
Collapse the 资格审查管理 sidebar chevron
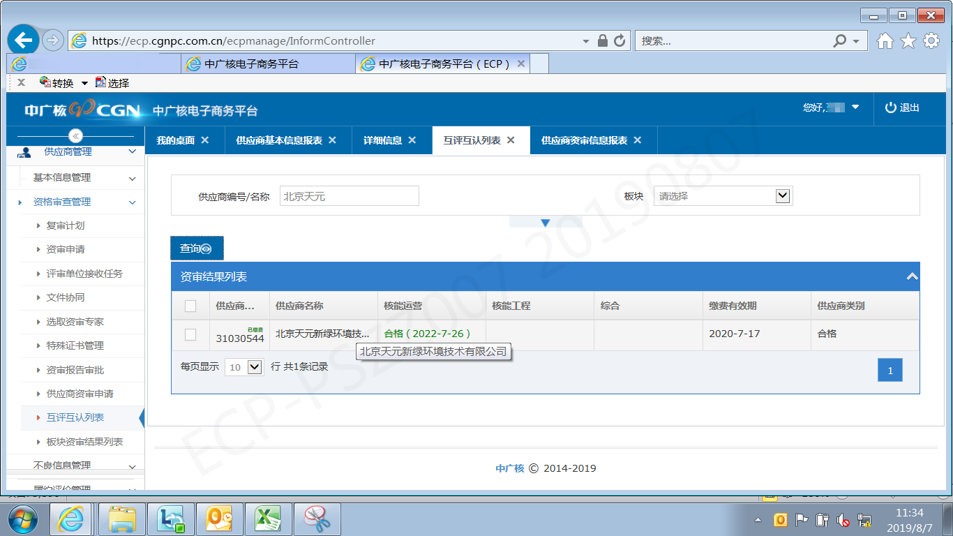pyautogui.click(x=133, y=202)
